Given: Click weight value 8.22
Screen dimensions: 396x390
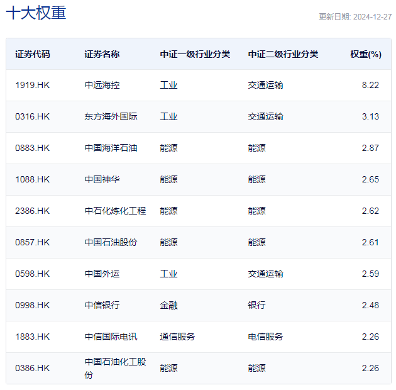Looking at the screenshot, I should coord(370,85).
